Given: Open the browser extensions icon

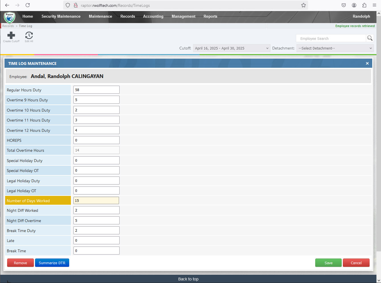Looking at the screenshot, I should (x=364, y=5).
